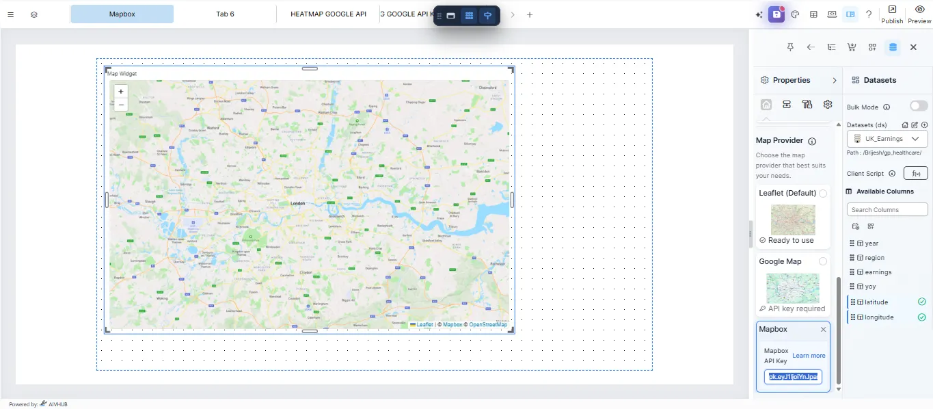Click the add dataset plus icon
The width and height of the screenshot is (933, 409).
925,124
